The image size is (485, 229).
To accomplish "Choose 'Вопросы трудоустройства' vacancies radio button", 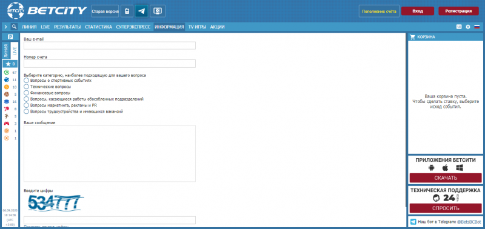I will click(26, 111).
